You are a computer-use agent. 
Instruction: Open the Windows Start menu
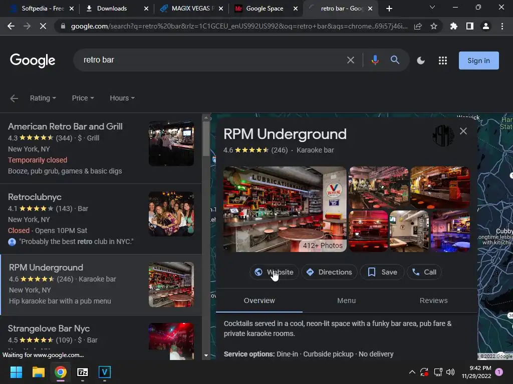16,372
